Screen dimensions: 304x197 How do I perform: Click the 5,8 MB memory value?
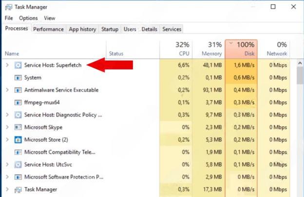point(214,164)
